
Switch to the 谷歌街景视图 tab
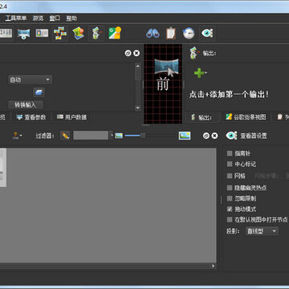[246, 117]
